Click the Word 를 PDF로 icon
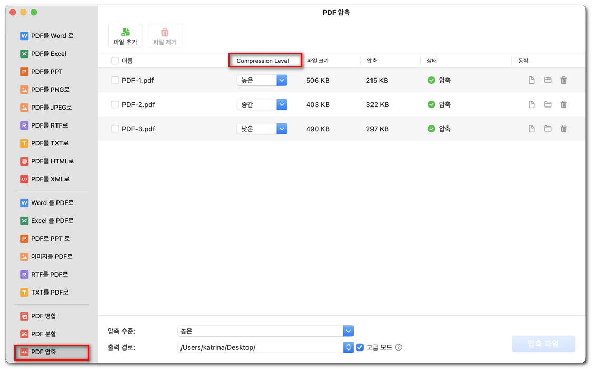 24,203
